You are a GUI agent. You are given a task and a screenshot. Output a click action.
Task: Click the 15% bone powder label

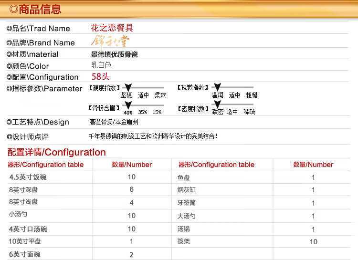click(x=157, y=112)
